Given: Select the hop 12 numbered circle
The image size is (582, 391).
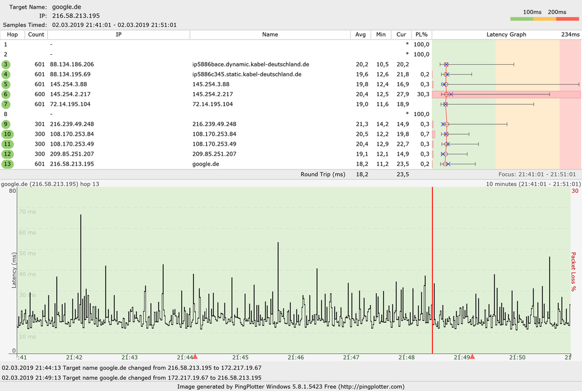Looking at the screenshot, I should pyautogui.click(x=8, y=153).
